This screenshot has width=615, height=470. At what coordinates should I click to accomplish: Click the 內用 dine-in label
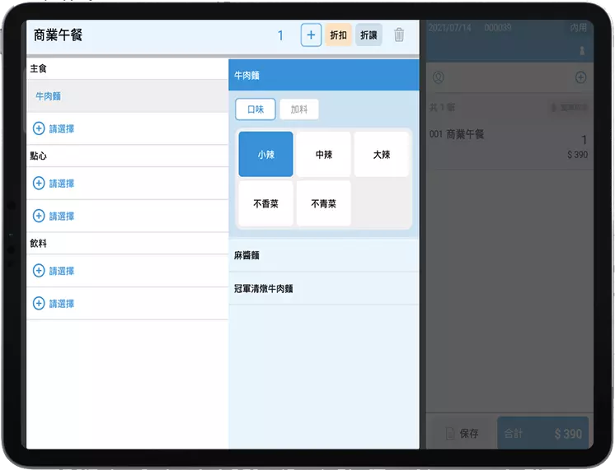pos(578,27)
